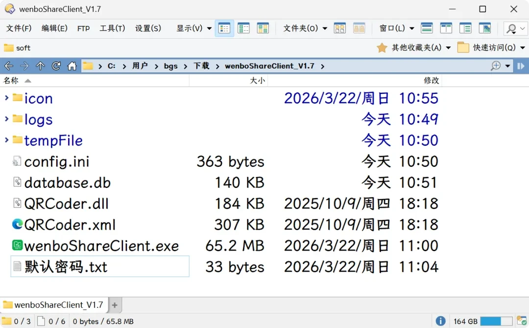This screenshot has width=529, height=328.
Task: Sort by the 大小 column header
Action: tap(228, 80)
